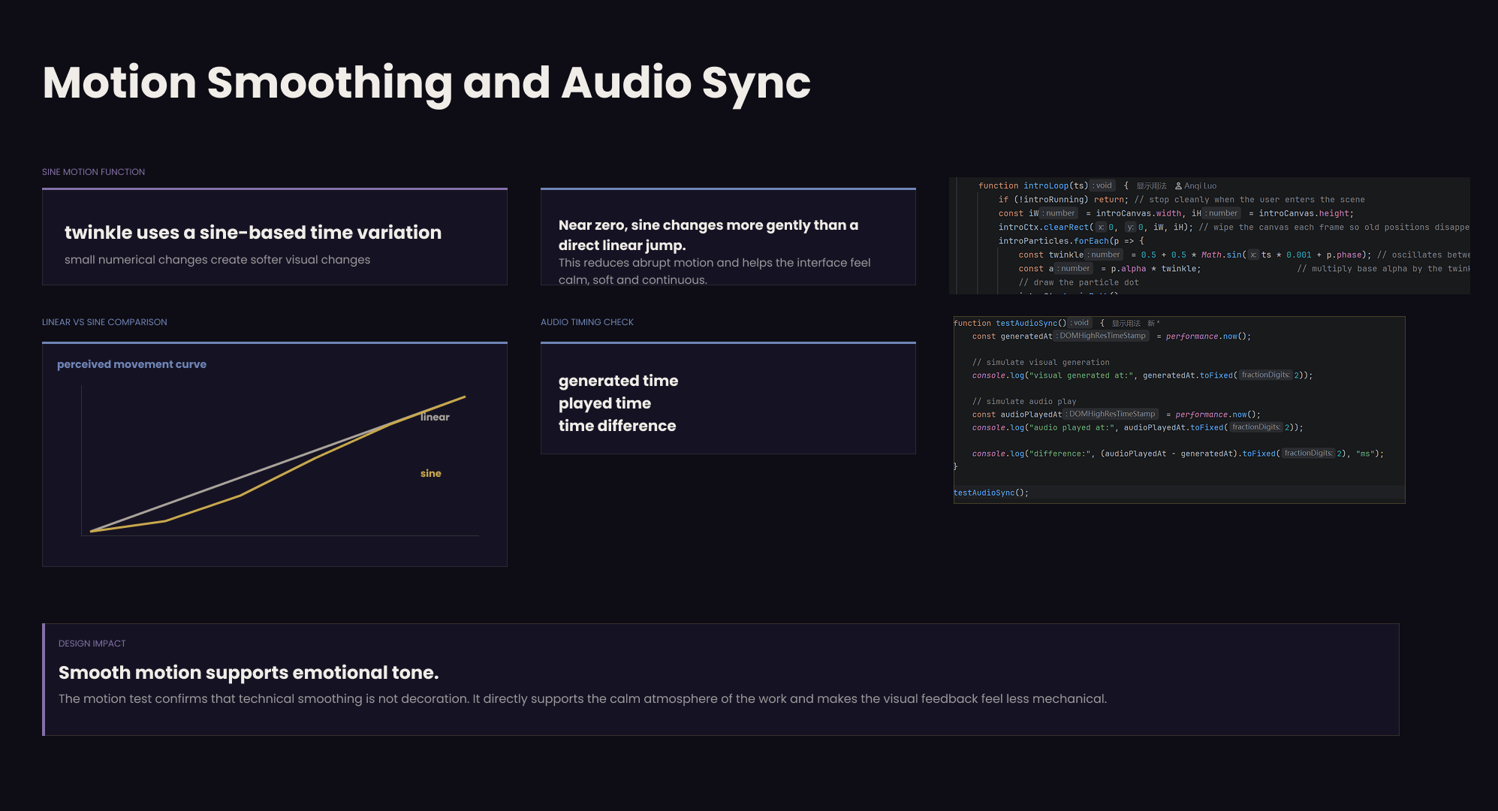
Task: Click the linear legend label in chart
Action: pyautogui.click(x=435, y=417)
